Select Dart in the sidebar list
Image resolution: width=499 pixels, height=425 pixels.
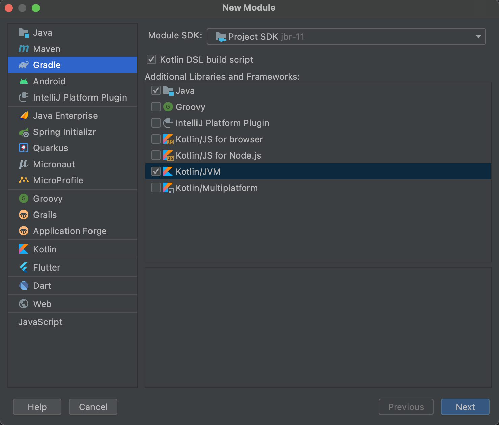[73, 286]
